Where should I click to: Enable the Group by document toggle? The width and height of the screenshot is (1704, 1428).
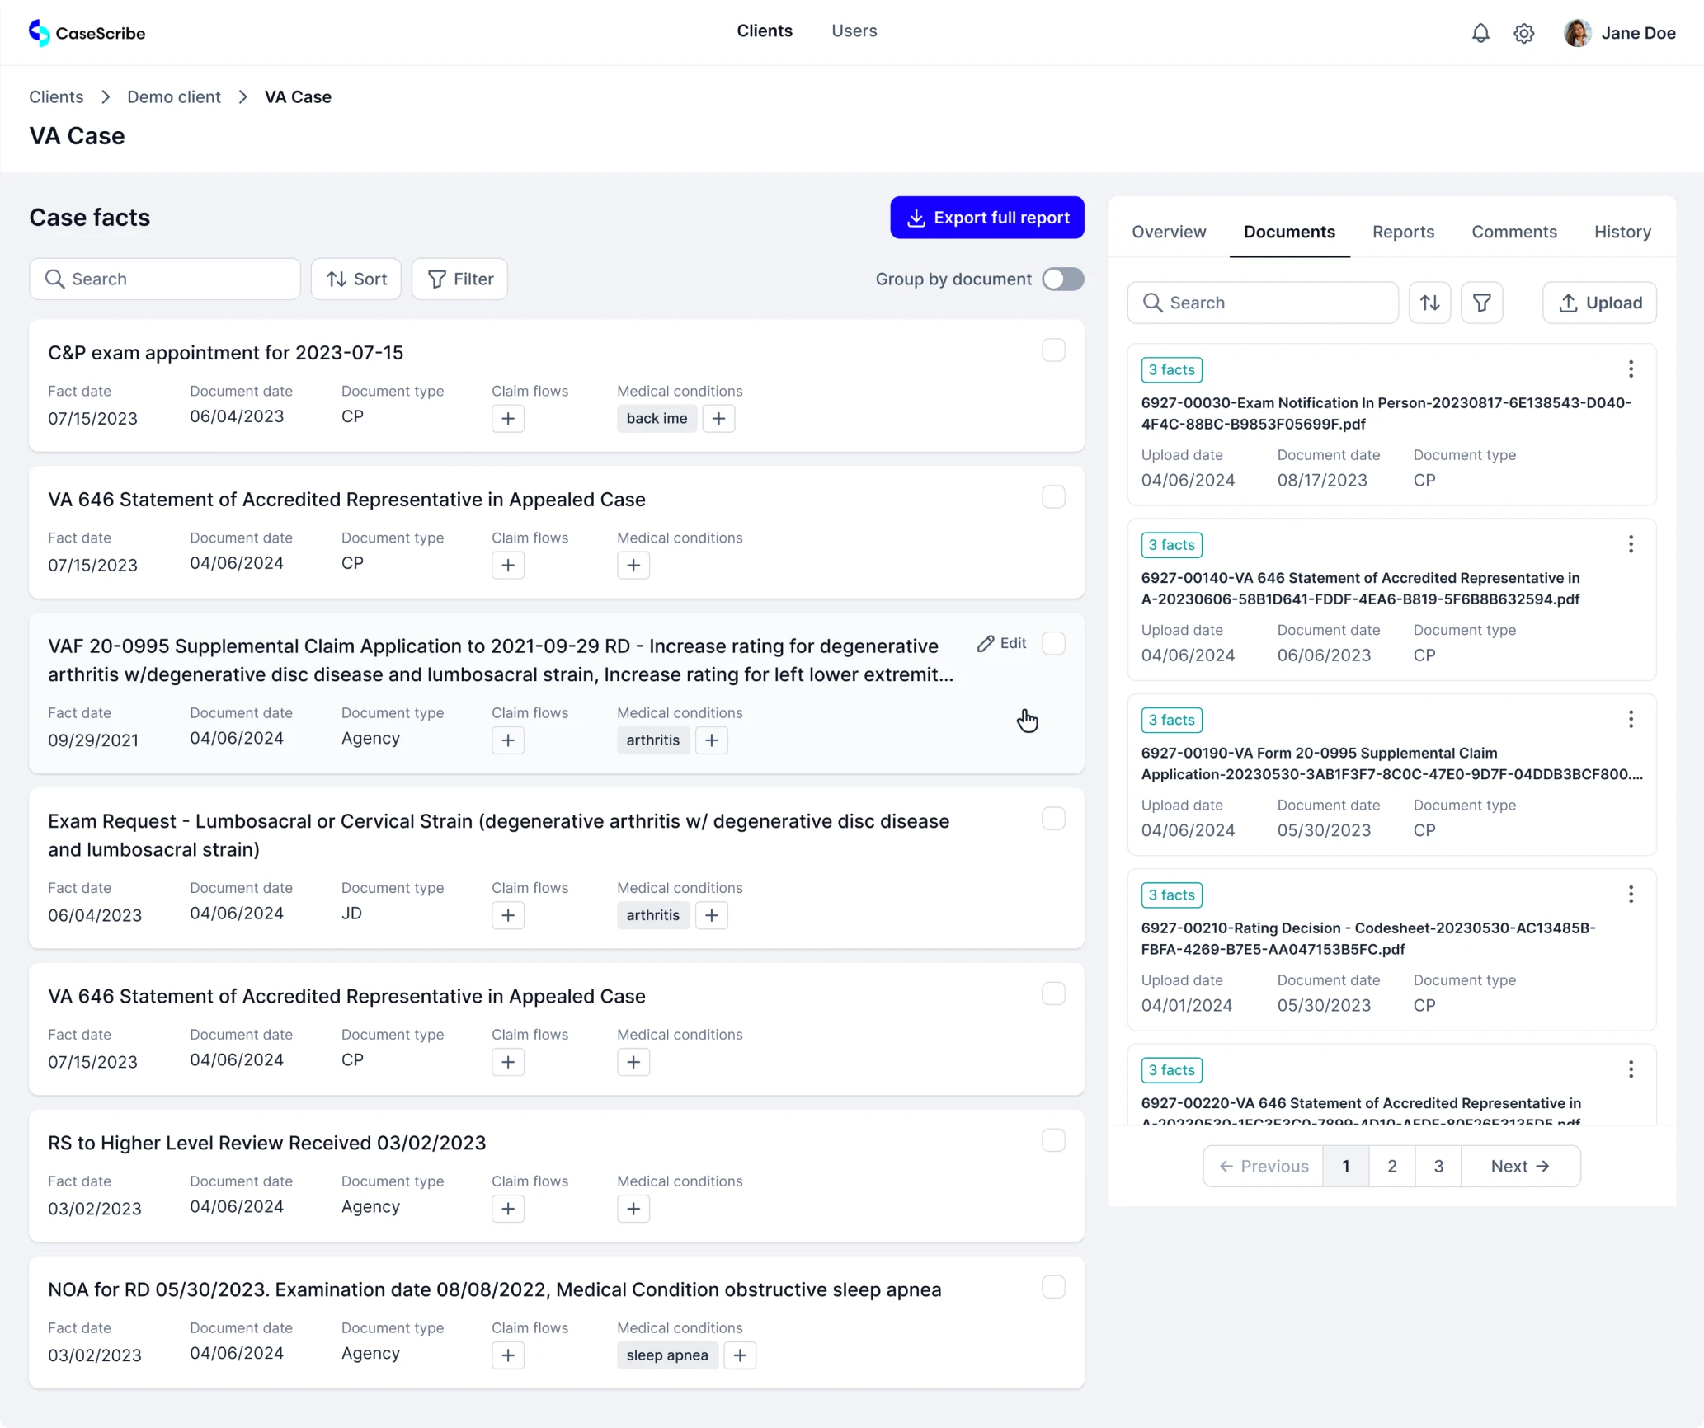[1062, 279]
